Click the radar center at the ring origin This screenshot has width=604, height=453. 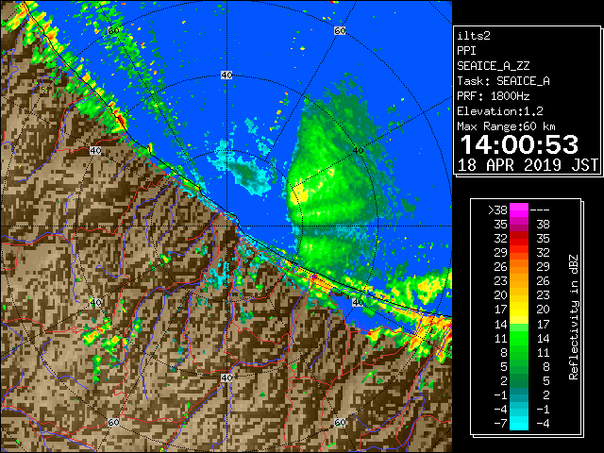pos(226,226)
